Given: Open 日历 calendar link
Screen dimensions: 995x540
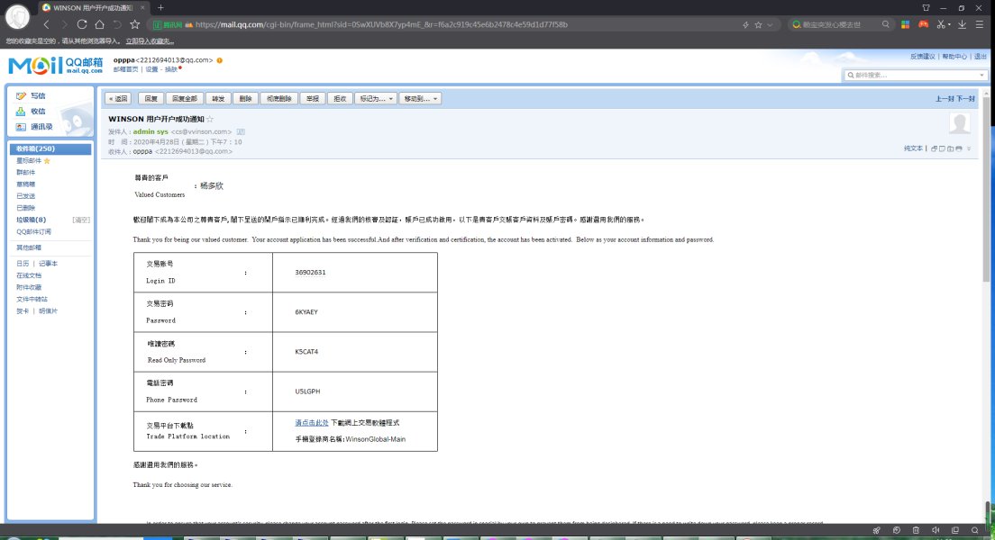Looking at the screenshot, I should pyautogui.click(x=23, y=264).
